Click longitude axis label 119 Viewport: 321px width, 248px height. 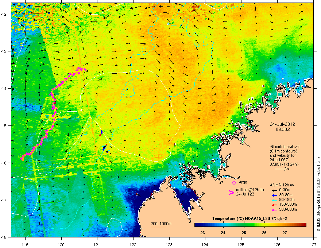click(x=25, y=244)
